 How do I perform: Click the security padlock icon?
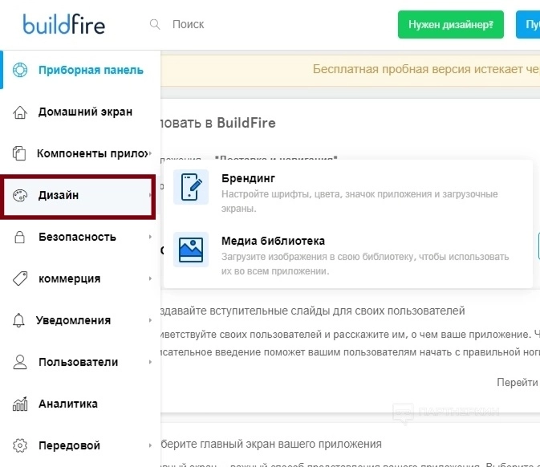(x=21, y=237)
